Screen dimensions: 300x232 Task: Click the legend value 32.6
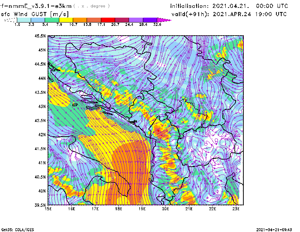pos(157,24)
